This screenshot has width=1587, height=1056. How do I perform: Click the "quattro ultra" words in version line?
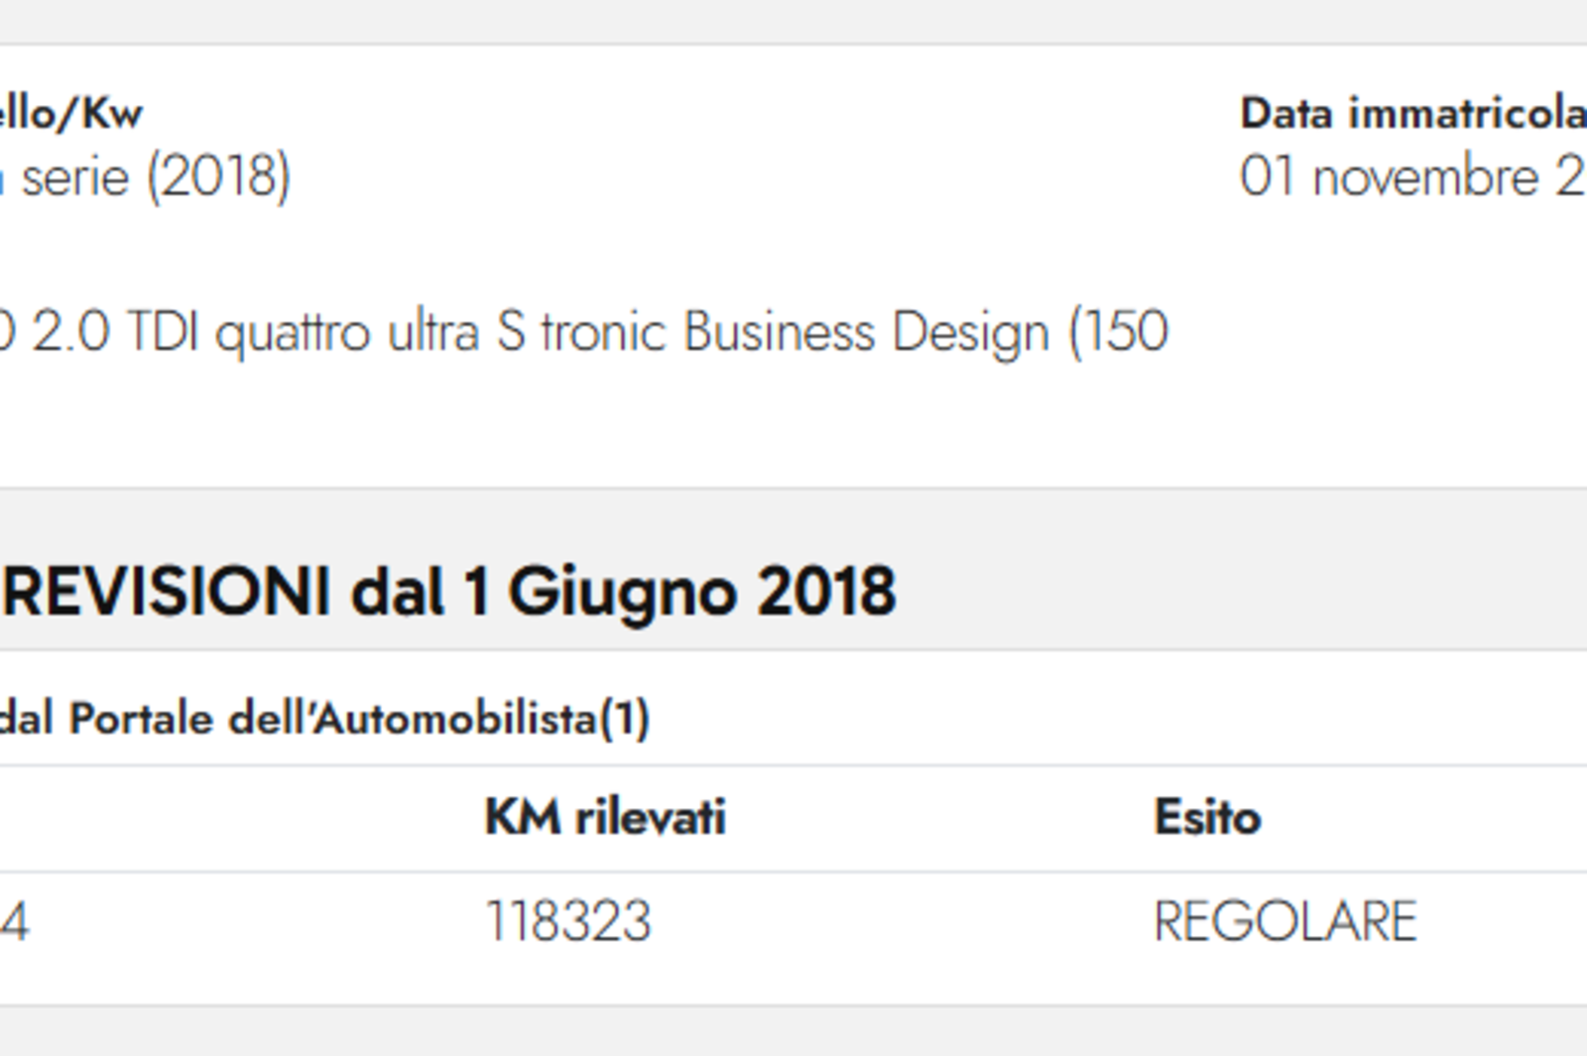coord(347,332)
